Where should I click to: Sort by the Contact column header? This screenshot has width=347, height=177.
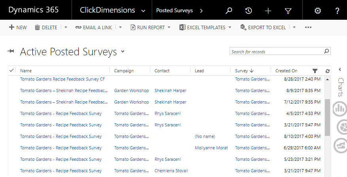162,71
